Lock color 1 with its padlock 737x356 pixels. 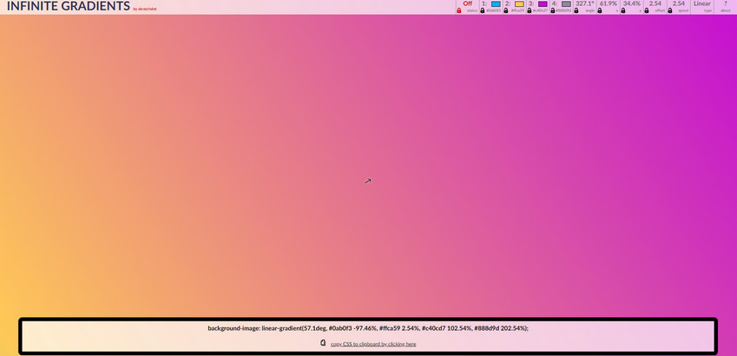click(483, 10)
